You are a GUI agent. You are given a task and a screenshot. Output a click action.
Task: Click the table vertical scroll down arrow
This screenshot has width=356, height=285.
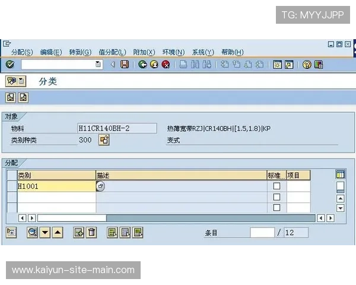tap(341, 208)
